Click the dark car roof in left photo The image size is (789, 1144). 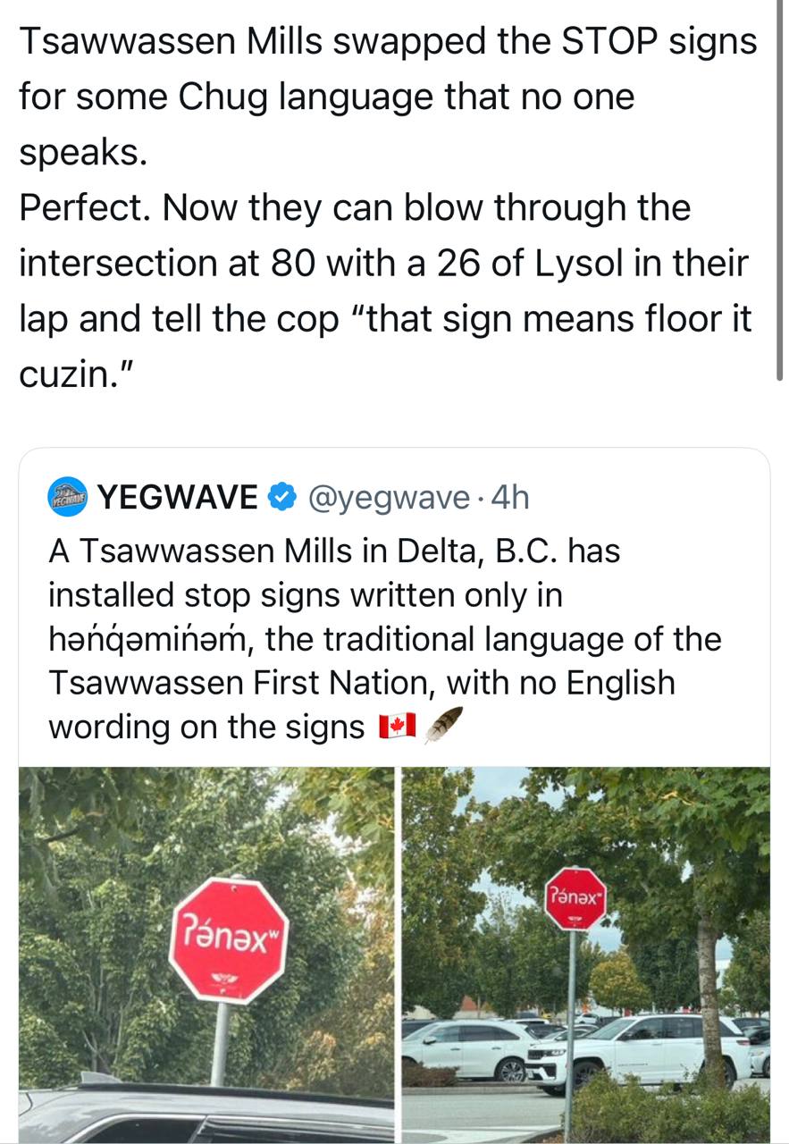(206, 1113)
